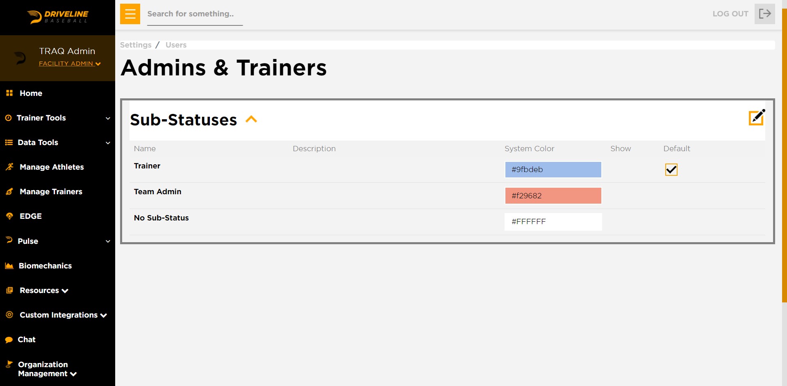Click the EDGE sidebar icon
The width and height of the screenshot is (787, 386).
pyautogui.click(x=9, y=216)
